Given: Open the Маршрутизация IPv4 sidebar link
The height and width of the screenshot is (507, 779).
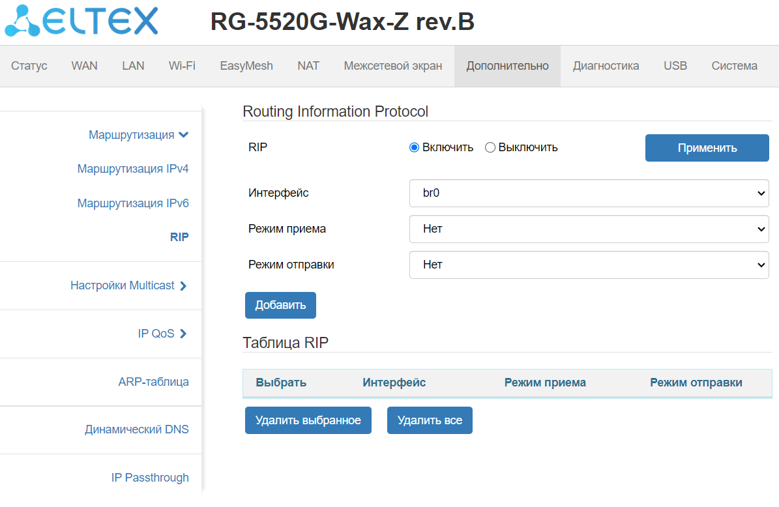Looking at the screenshot, I should 133,169.
